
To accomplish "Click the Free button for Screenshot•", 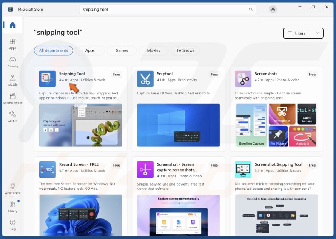I will click(312, 75).
